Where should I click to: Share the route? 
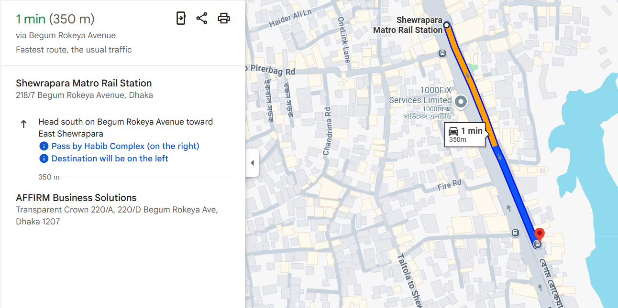tap(201, 18)
